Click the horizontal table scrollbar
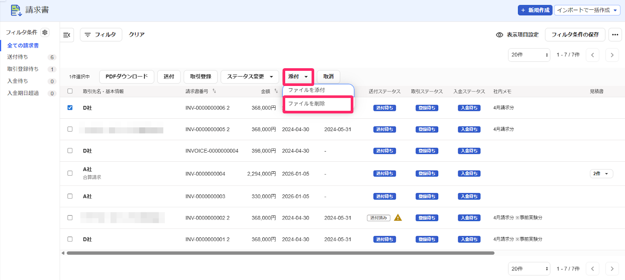 pos(280,253)
